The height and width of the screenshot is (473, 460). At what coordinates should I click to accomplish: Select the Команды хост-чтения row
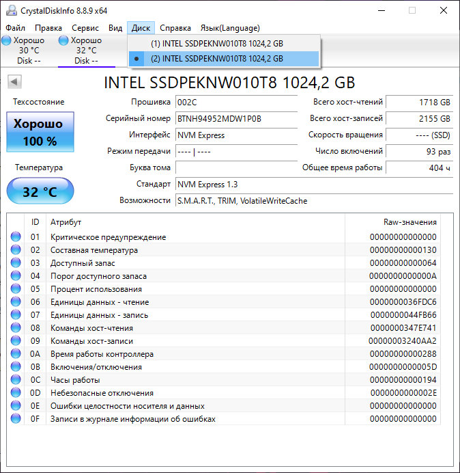pyautogui.click(x=224, y=327)
